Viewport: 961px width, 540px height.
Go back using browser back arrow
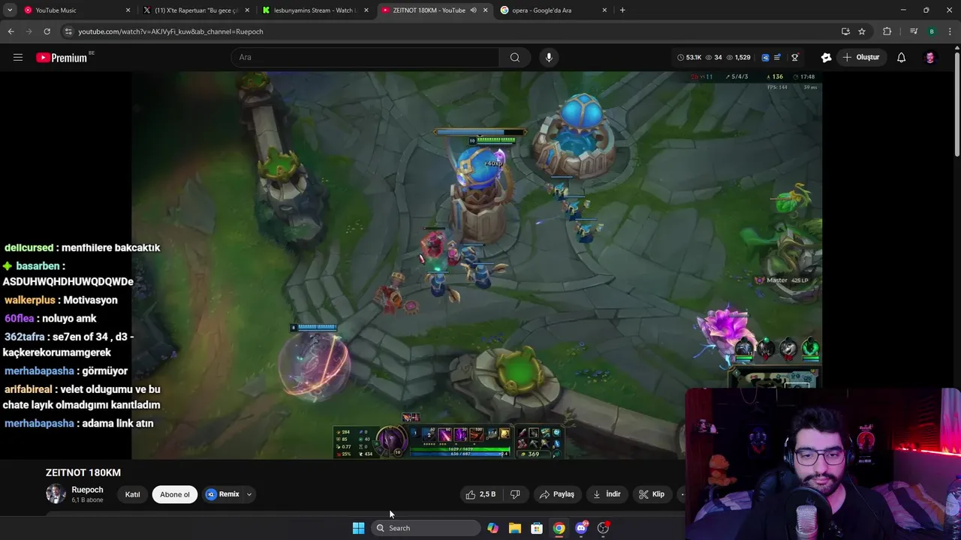[x=11, y=31]
